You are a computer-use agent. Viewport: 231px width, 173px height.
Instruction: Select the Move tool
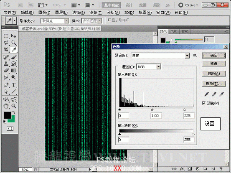(13, 36)
